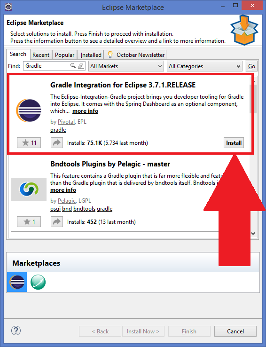Clear the Find field with eraser icon
The image size is (266, 347).
[81, 66]
